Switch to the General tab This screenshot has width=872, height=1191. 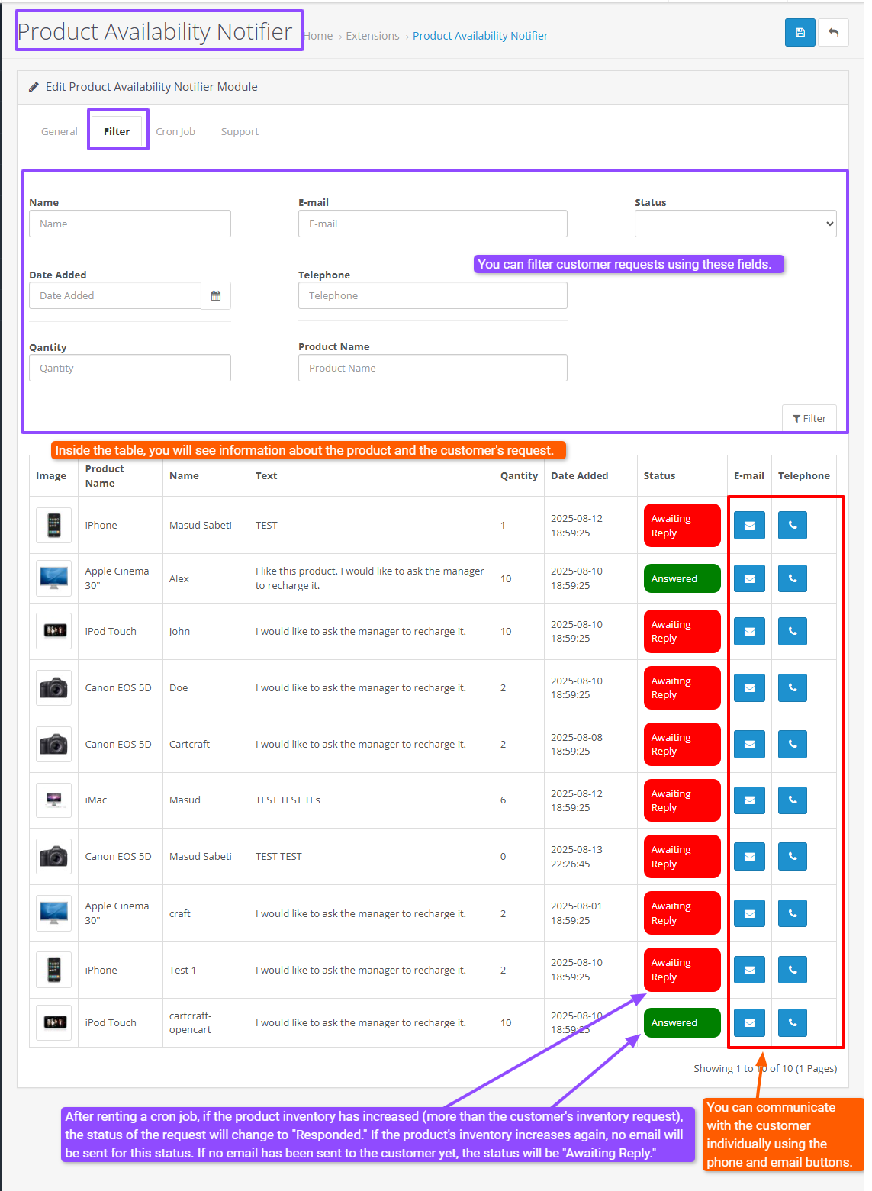click(x=60, y=132)
